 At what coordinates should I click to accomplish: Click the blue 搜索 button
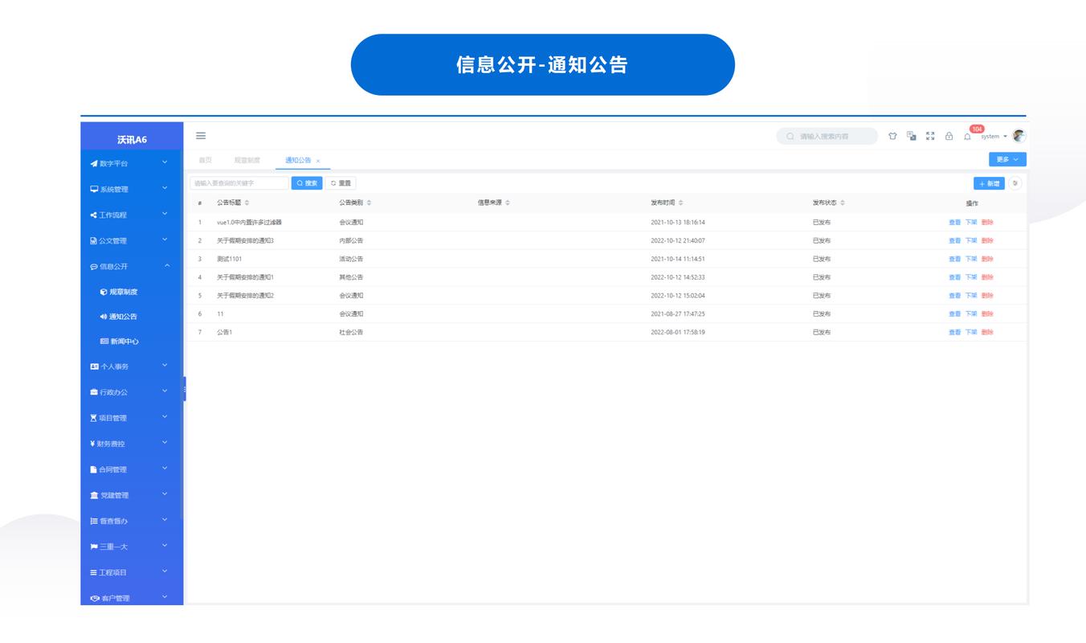pyautogui.click(x=307, y=183)
